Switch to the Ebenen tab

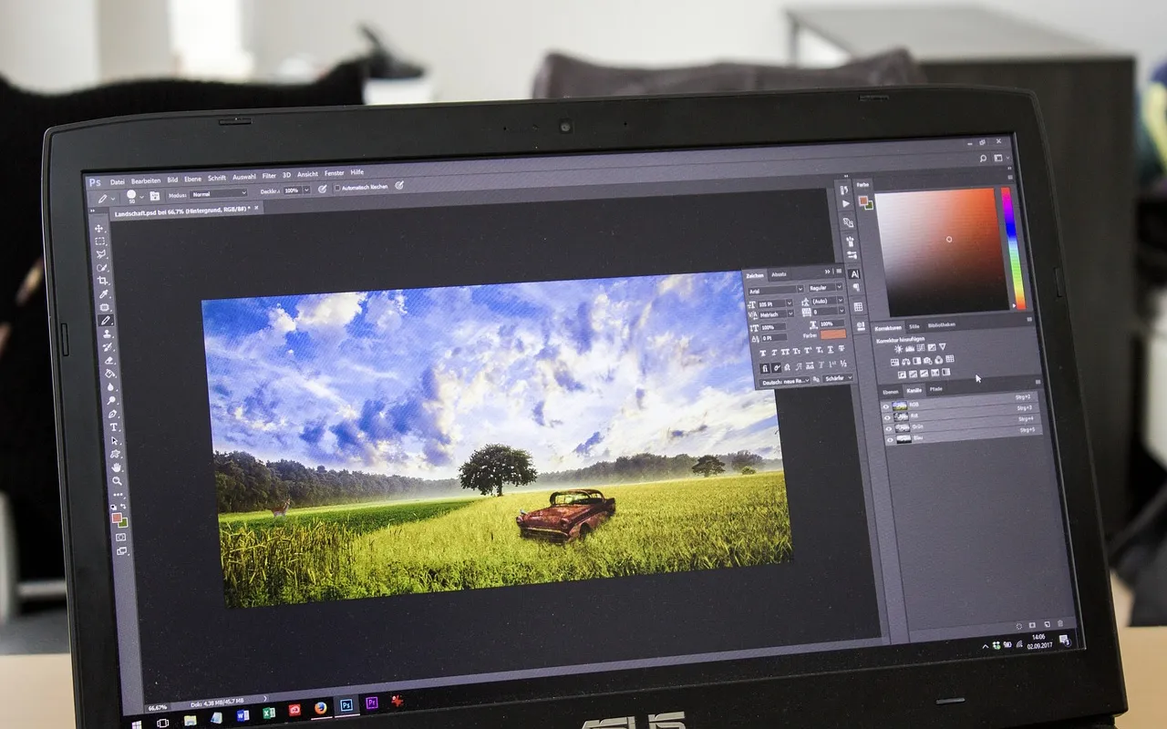click(891, 392)
